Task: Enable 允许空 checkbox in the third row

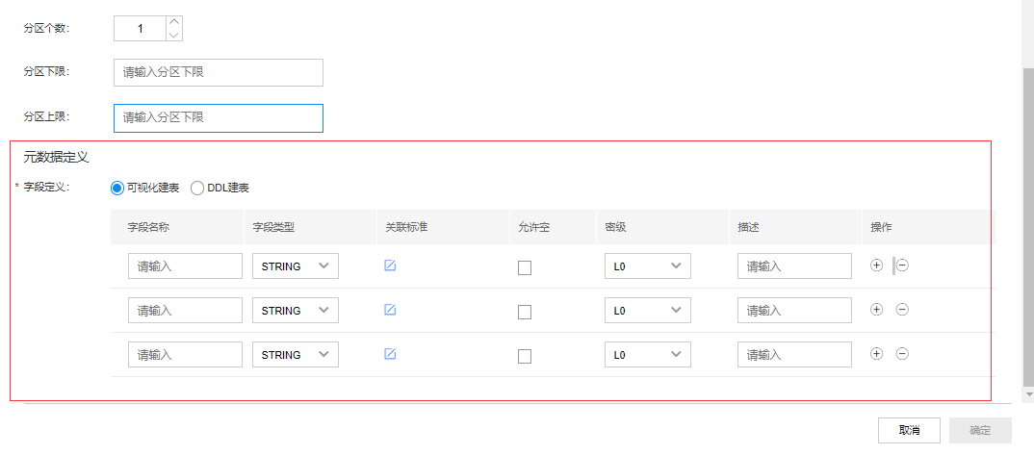Action: (x=525, y=356)
